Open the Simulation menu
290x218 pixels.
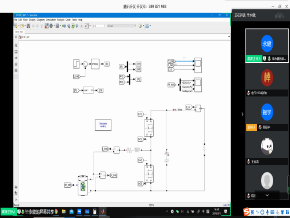pos(50,20)
